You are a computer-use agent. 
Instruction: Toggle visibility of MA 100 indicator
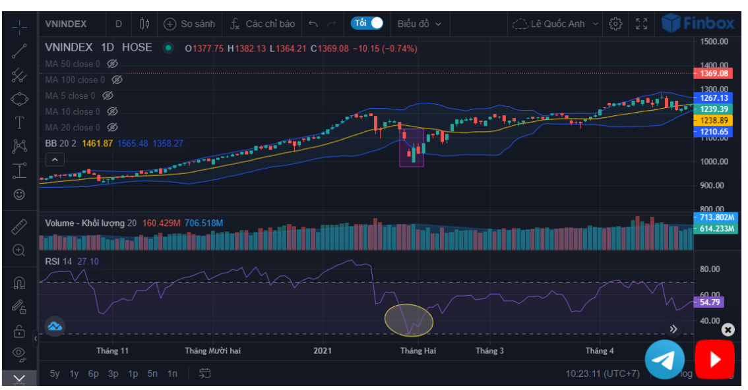(x=117, y=80)
